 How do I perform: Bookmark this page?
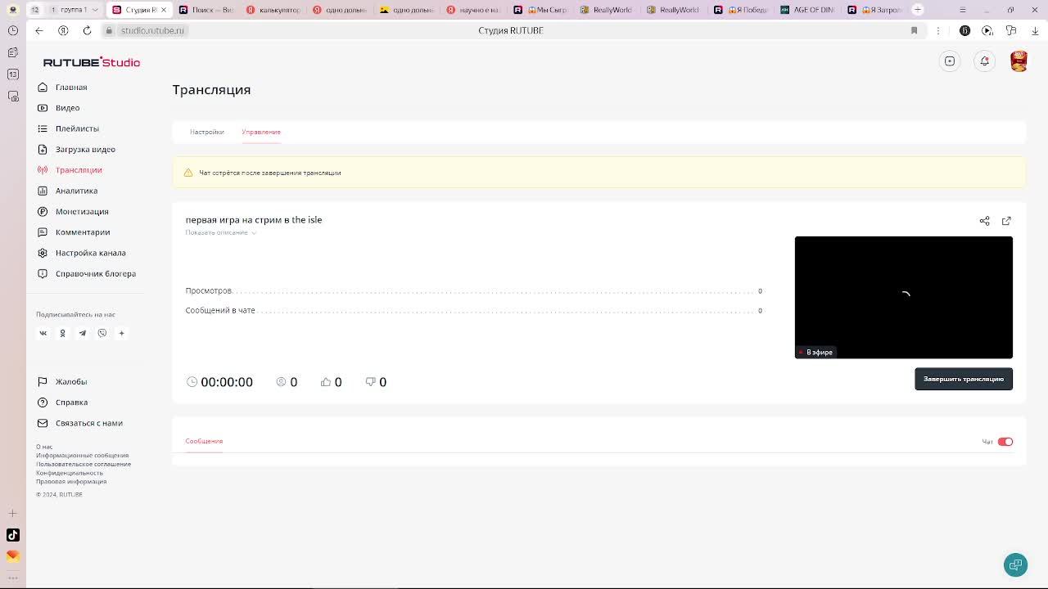(915, 30)
